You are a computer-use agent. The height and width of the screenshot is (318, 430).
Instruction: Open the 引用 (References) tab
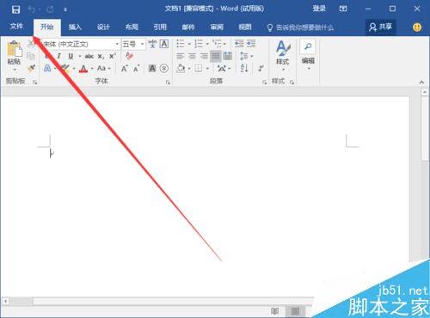click(160, 28)
